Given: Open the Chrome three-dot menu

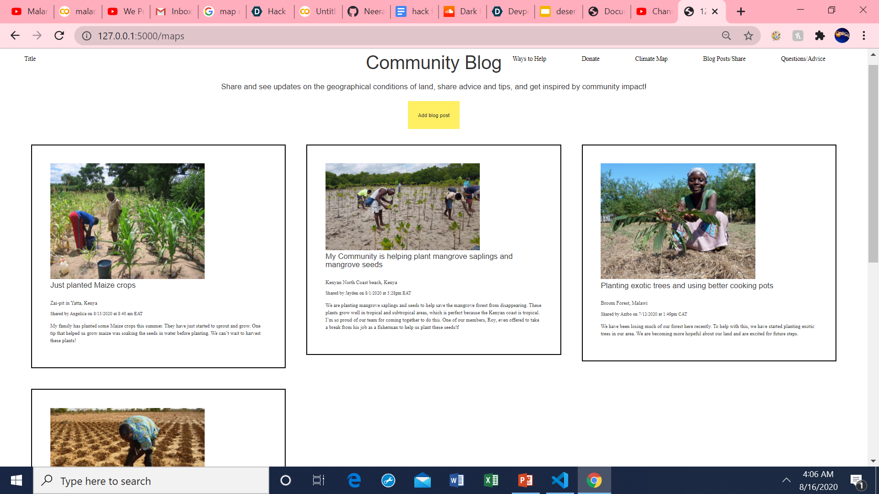Looking at the screenshot, I should pos(863,36).
